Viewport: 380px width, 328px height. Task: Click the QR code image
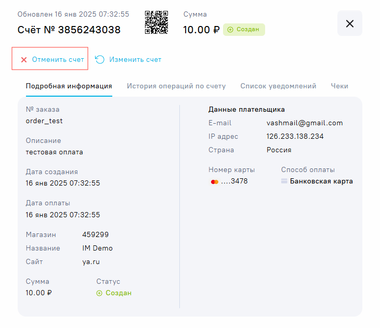tap(156, 23)
